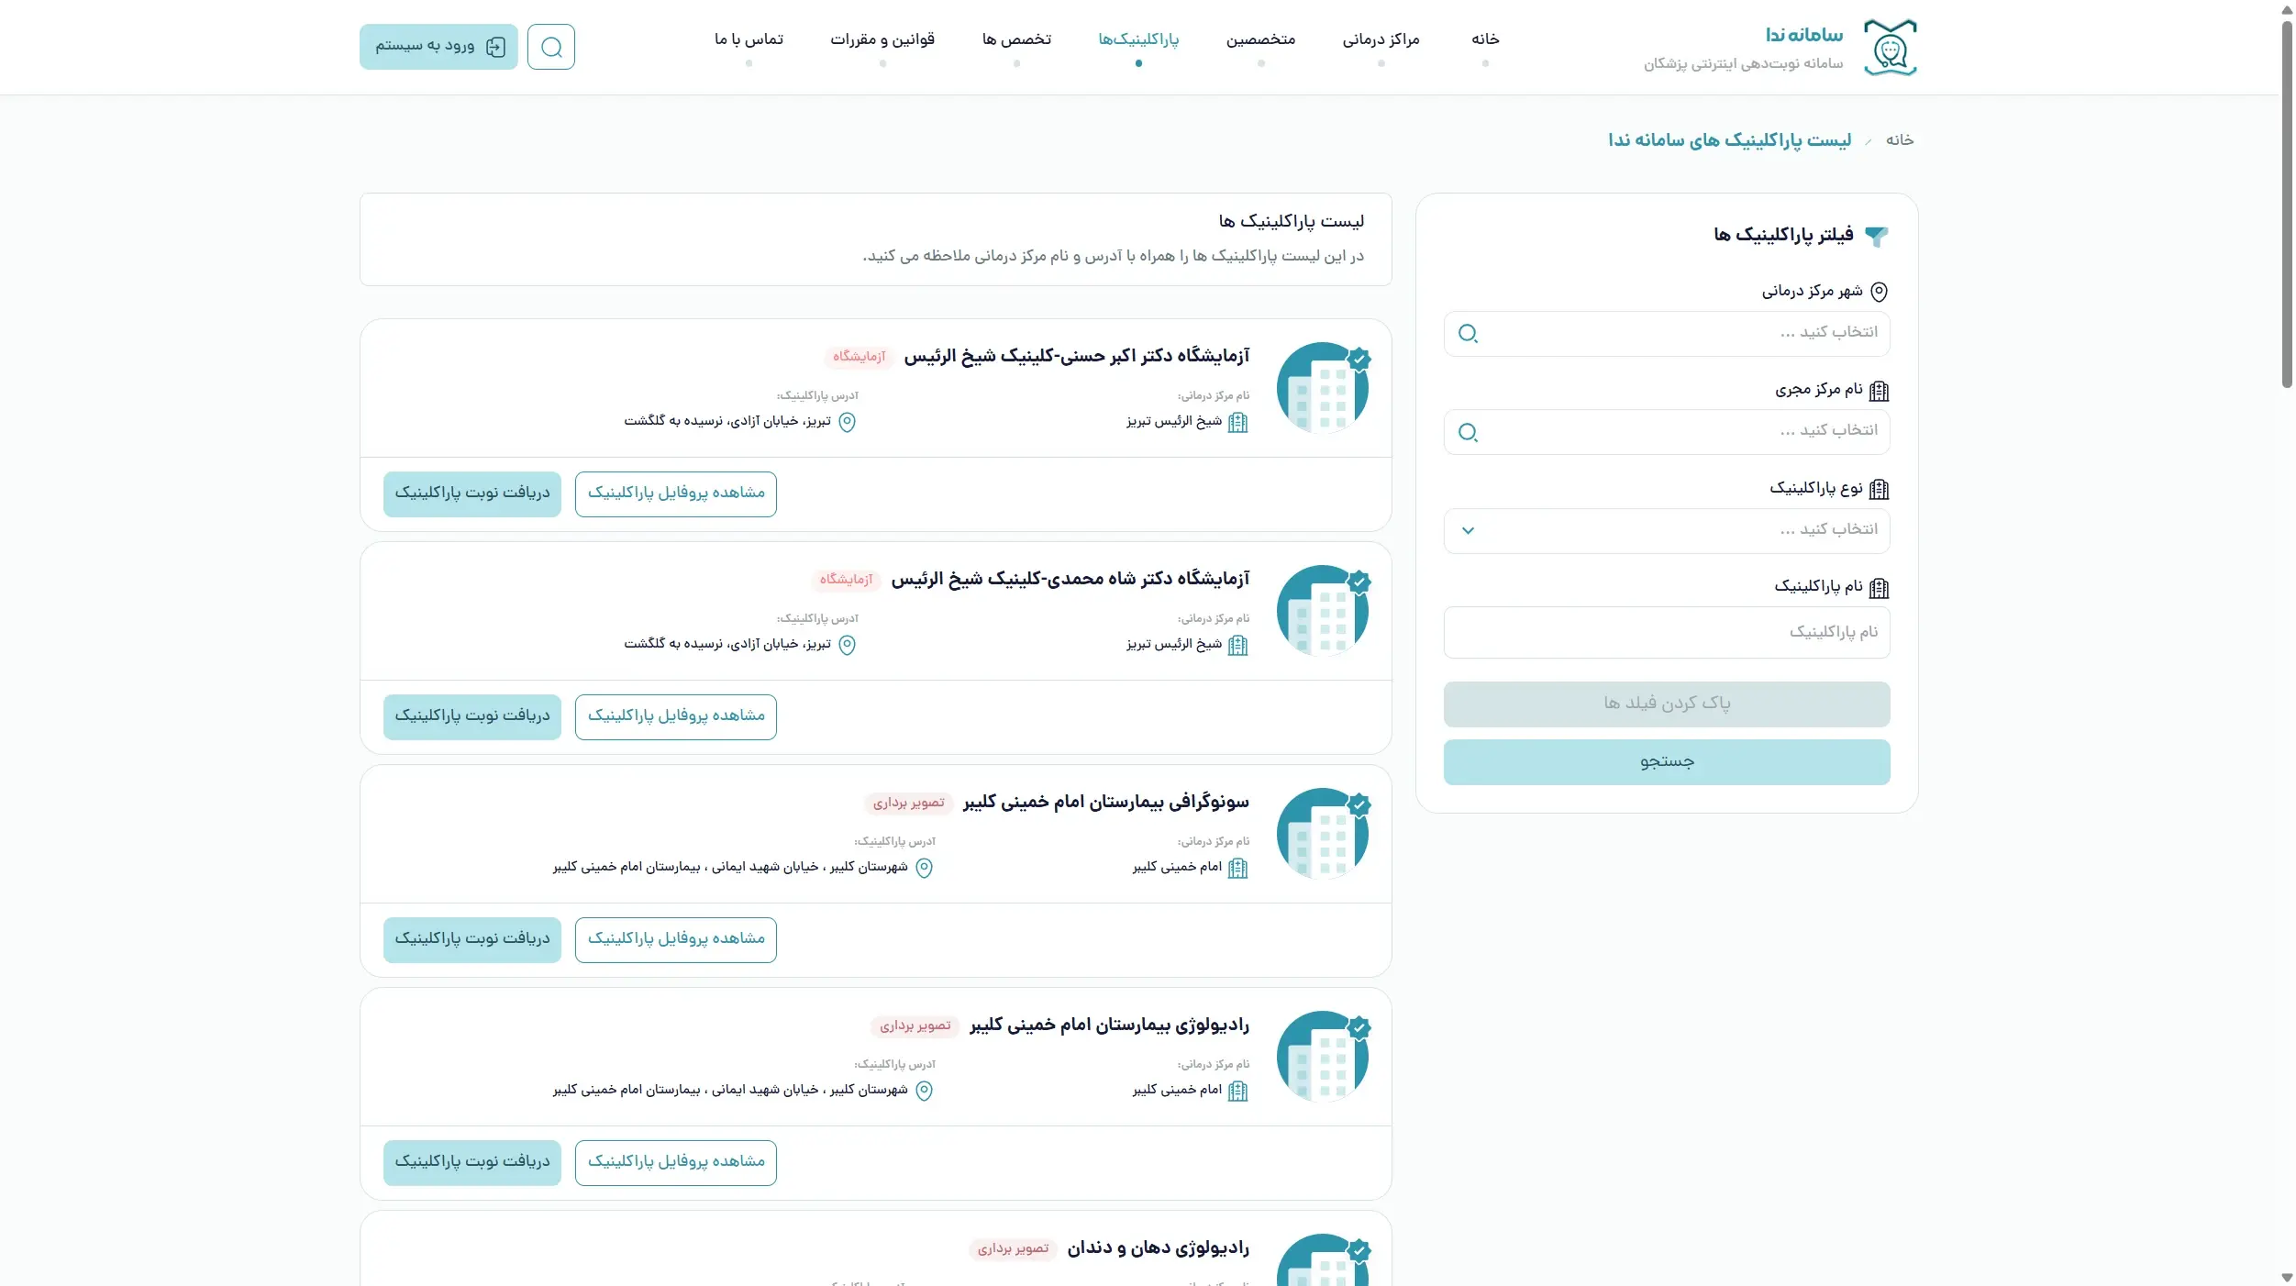Image resolution: width=2296 pixels, height=1286 pixels.
Task: View profile of سونوگرافی بیمارستان امام خمینی کلیبر
Action: (x=676, y=940)
